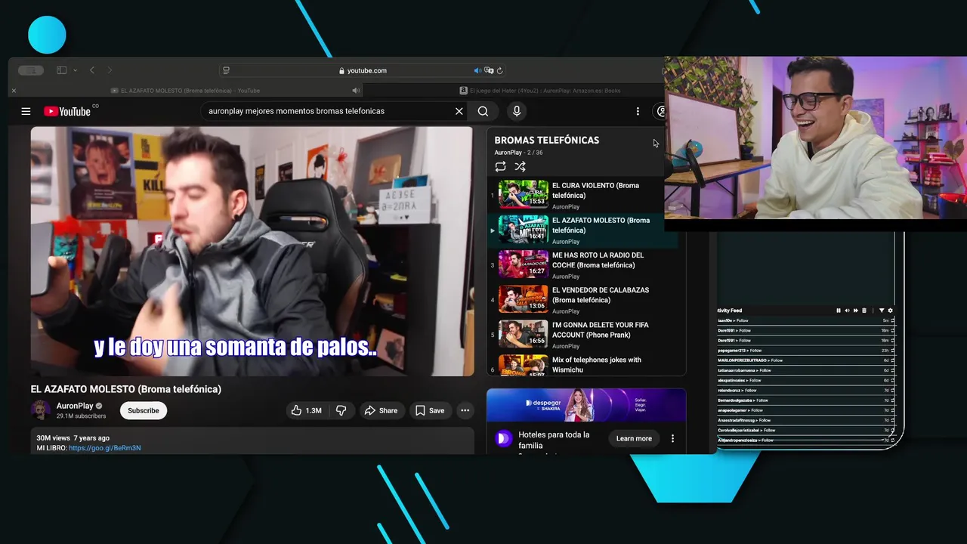Mute the tab using speaker icon
This screenshot has height=544, width=967.
click(356, 91)
